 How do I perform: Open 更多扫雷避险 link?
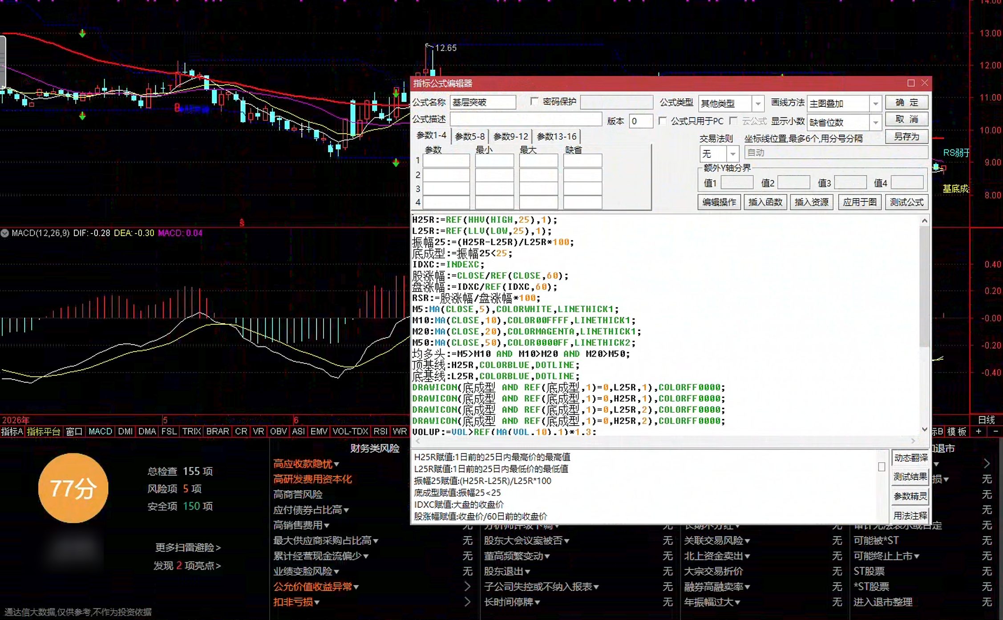tap(188, 548)
